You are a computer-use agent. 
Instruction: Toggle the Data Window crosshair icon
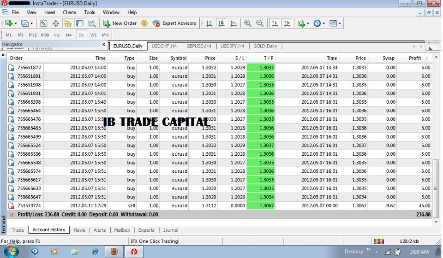[56, 23]
